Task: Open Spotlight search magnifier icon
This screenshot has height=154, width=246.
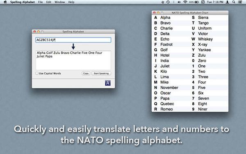Action: tap(234, 2)
